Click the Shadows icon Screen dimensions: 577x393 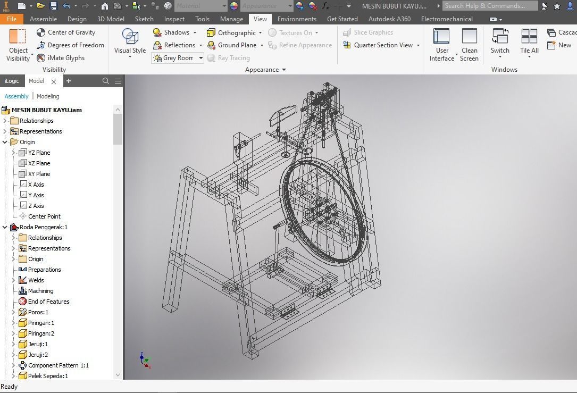coord(157,32)
